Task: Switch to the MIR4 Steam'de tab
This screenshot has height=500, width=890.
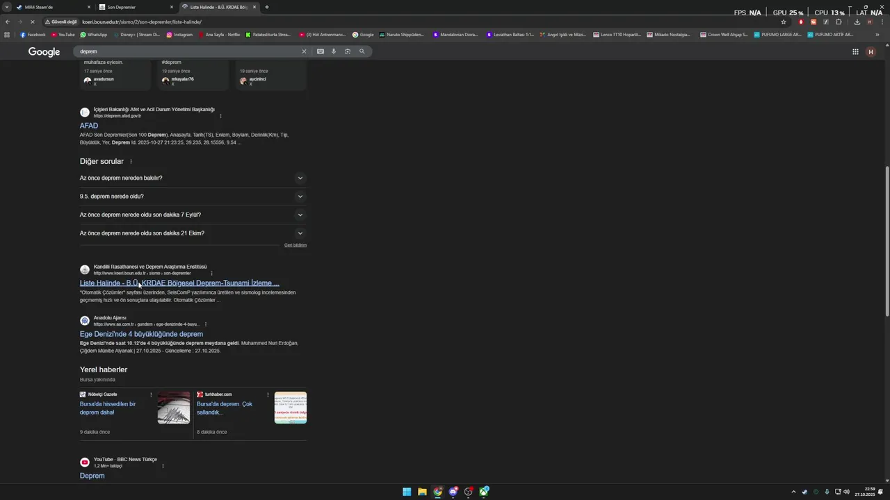Action: click(x=54, y=7)
